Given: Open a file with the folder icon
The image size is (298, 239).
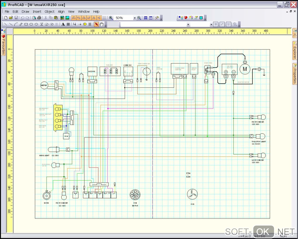Looking at the screenshot, I should 11,18.
